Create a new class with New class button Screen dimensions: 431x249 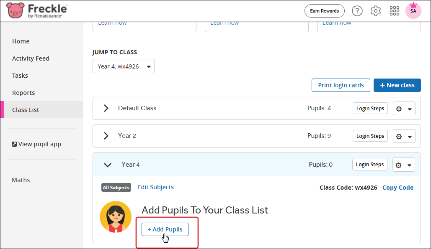pos(397,85)
